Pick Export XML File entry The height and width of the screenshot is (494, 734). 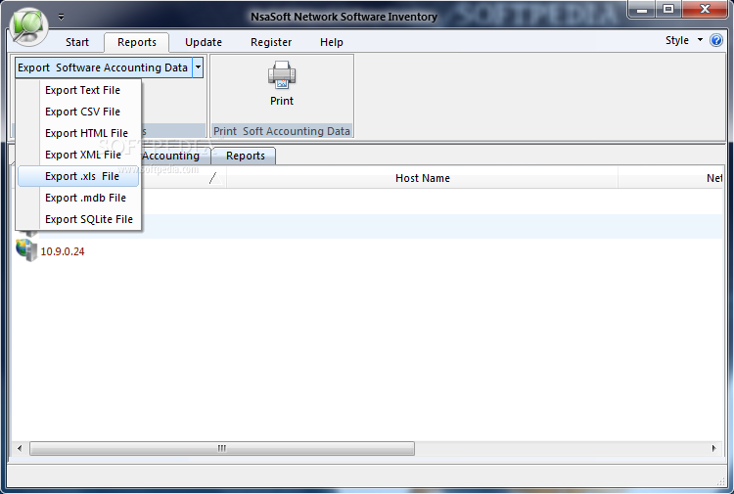78,155
